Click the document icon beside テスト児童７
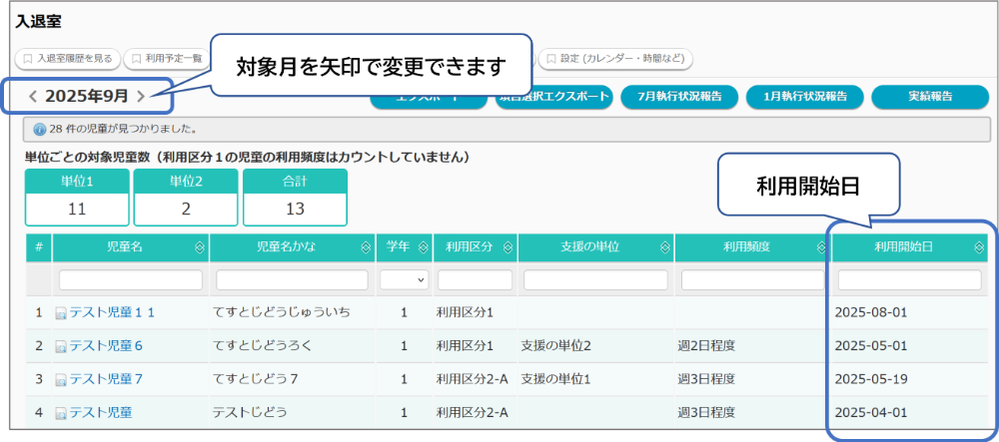 [61, 379]
